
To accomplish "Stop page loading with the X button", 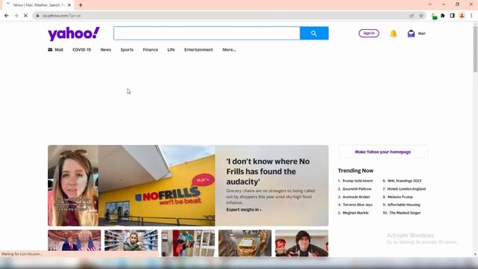I will [x=25, y=16].
